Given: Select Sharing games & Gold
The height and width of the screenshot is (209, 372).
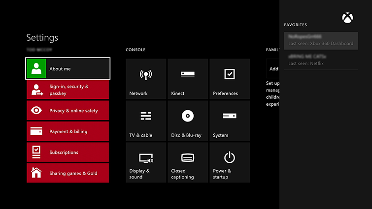Looking at the screenshot, I should click(x=68, y=173).
